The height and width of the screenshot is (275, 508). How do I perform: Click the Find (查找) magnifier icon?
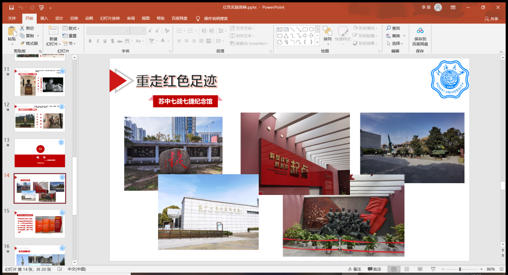389,28
